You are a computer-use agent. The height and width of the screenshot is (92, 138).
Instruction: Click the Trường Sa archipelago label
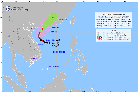53,66
